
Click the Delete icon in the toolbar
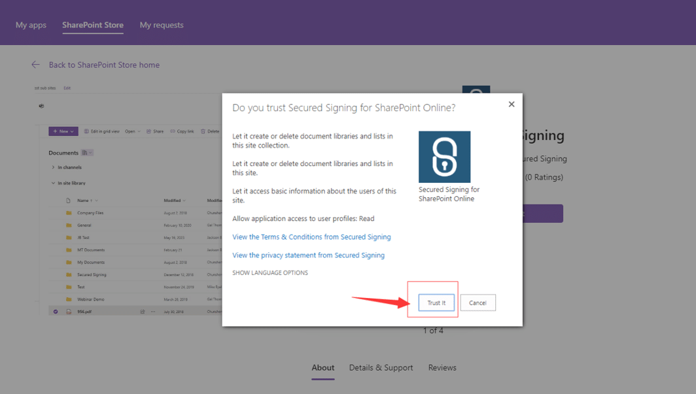[202, 131]
